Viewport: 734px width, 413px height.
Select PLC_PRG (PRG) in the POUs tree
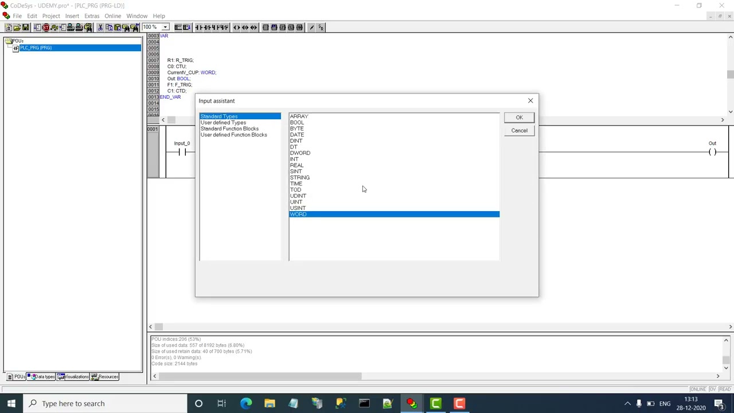(36, 48)
